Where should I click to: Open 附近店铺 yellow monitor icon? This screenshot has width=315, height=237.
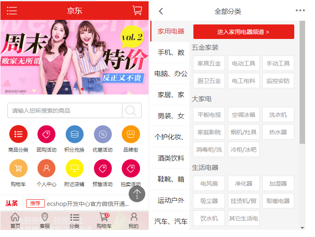tap(75, 168)
